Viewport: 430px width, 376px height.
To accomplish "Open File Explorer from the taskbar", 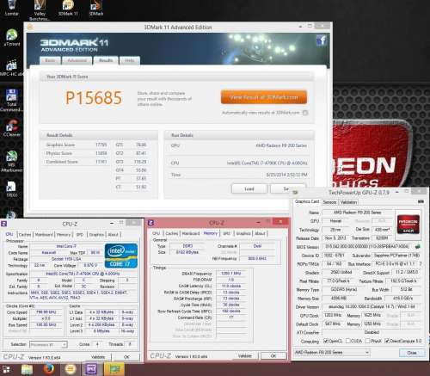I will coord(27,369).
